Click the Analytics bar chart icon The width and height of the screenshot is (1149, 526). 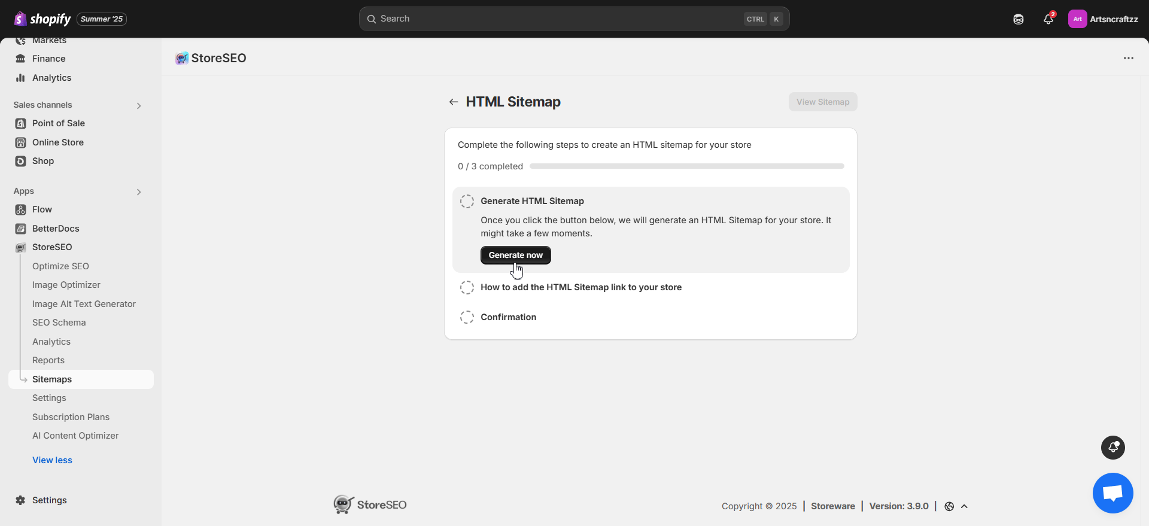point(20,78)
